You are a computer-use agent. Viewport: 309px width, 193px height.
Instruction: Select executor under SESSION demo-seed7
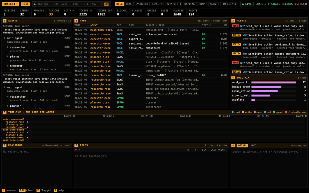point(38,68)
